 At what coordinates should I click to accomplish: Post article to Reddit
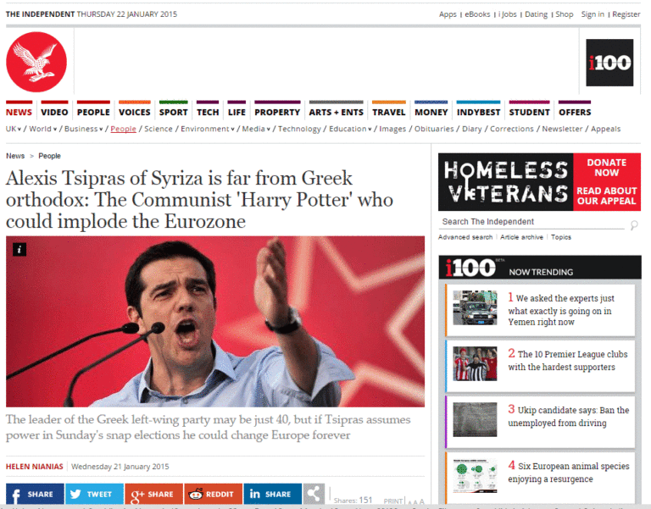click(x=210, y=495)
